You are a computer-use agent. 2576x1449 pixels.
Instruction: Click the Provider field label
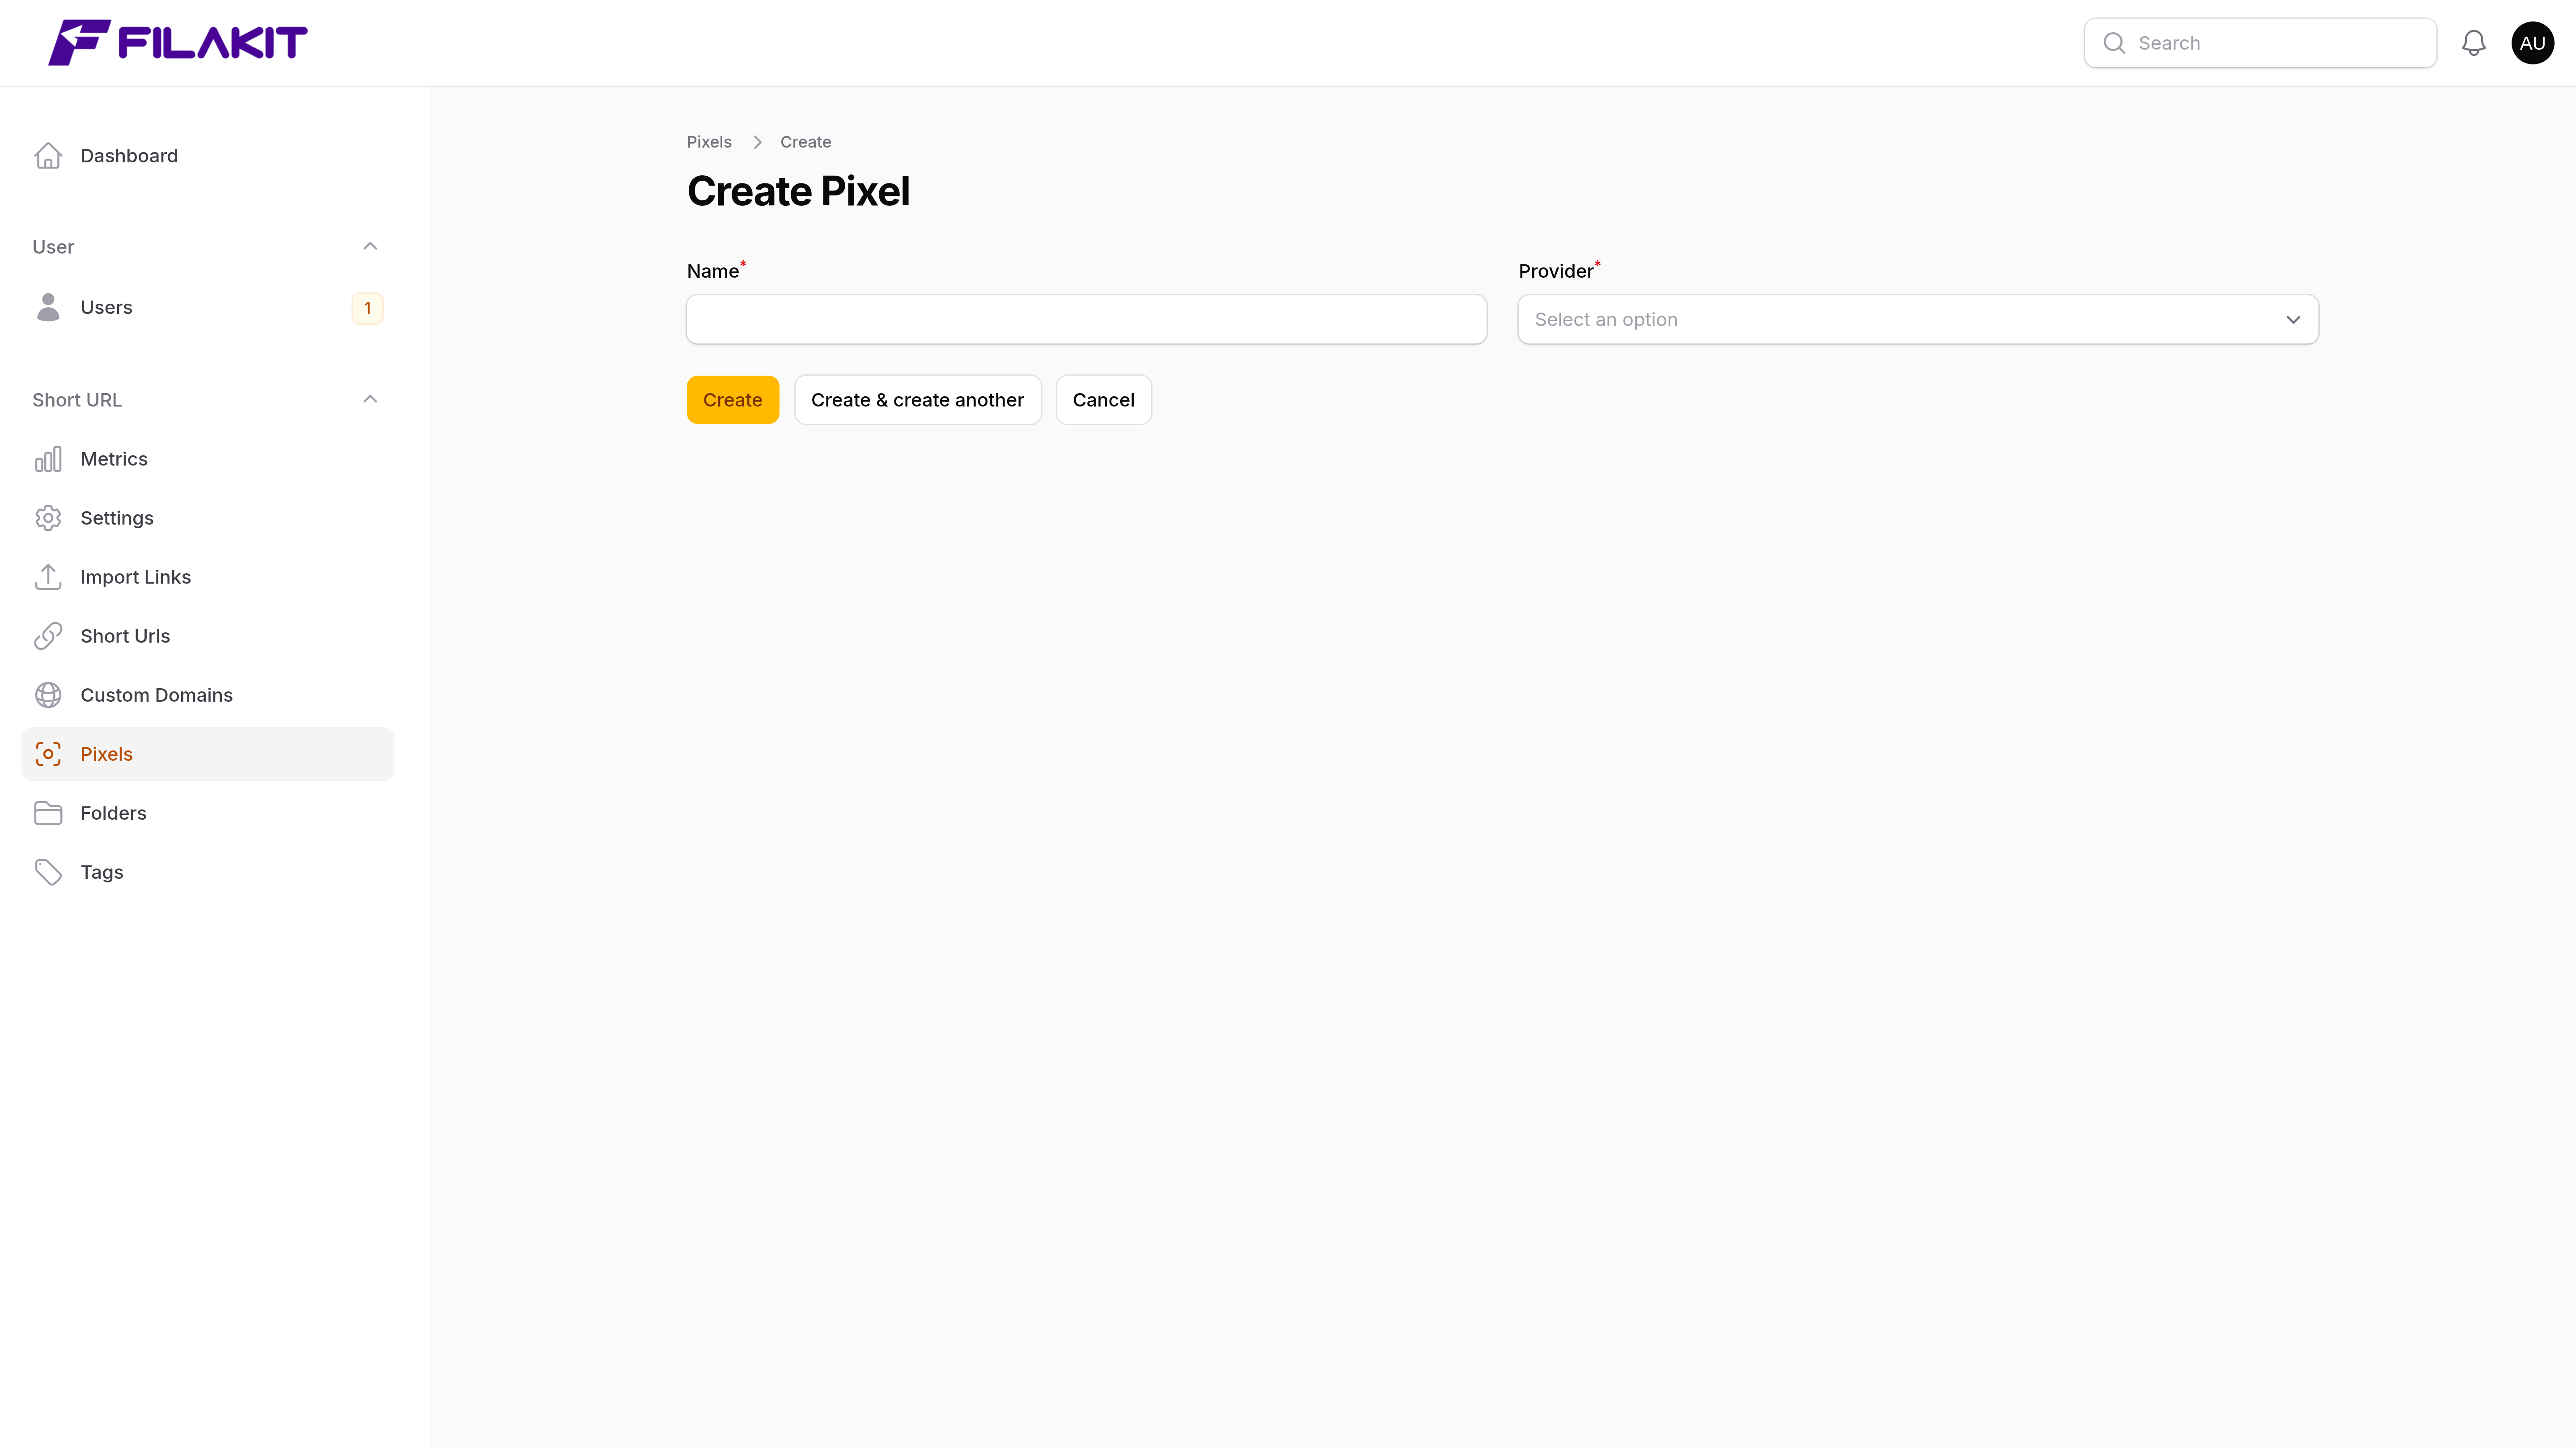1555,271
